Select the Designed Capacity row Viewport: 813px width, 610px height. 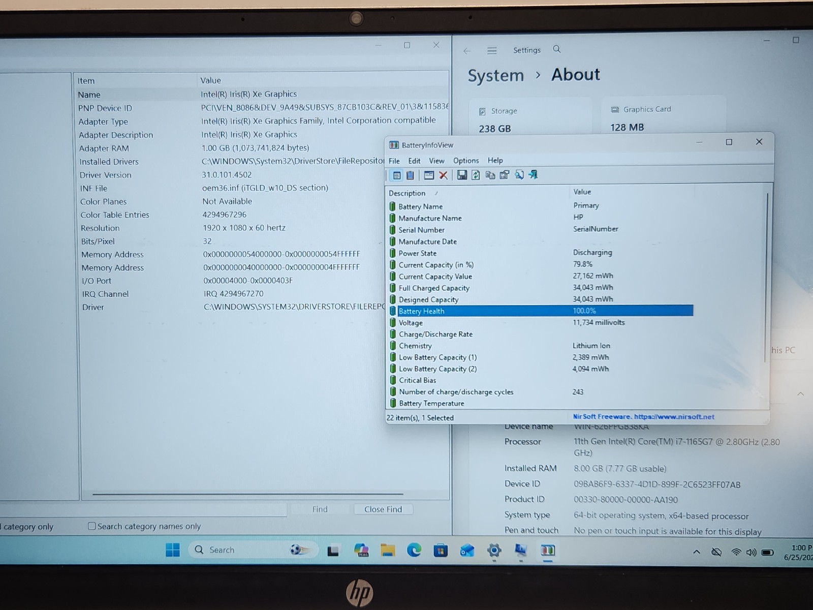[540, 300]
